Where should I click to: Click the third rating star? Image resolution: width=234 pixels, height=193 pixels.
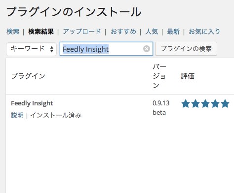(205, 104)
